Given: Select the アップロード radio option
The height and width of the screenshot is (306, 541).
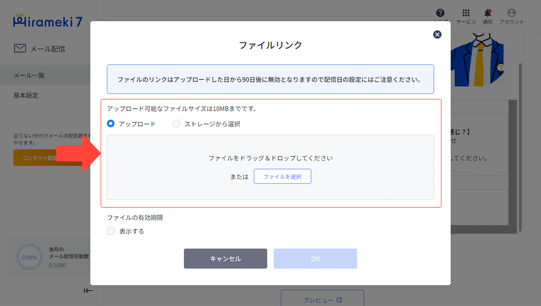Looking at the screenshot, I should [x=111, y=123].
